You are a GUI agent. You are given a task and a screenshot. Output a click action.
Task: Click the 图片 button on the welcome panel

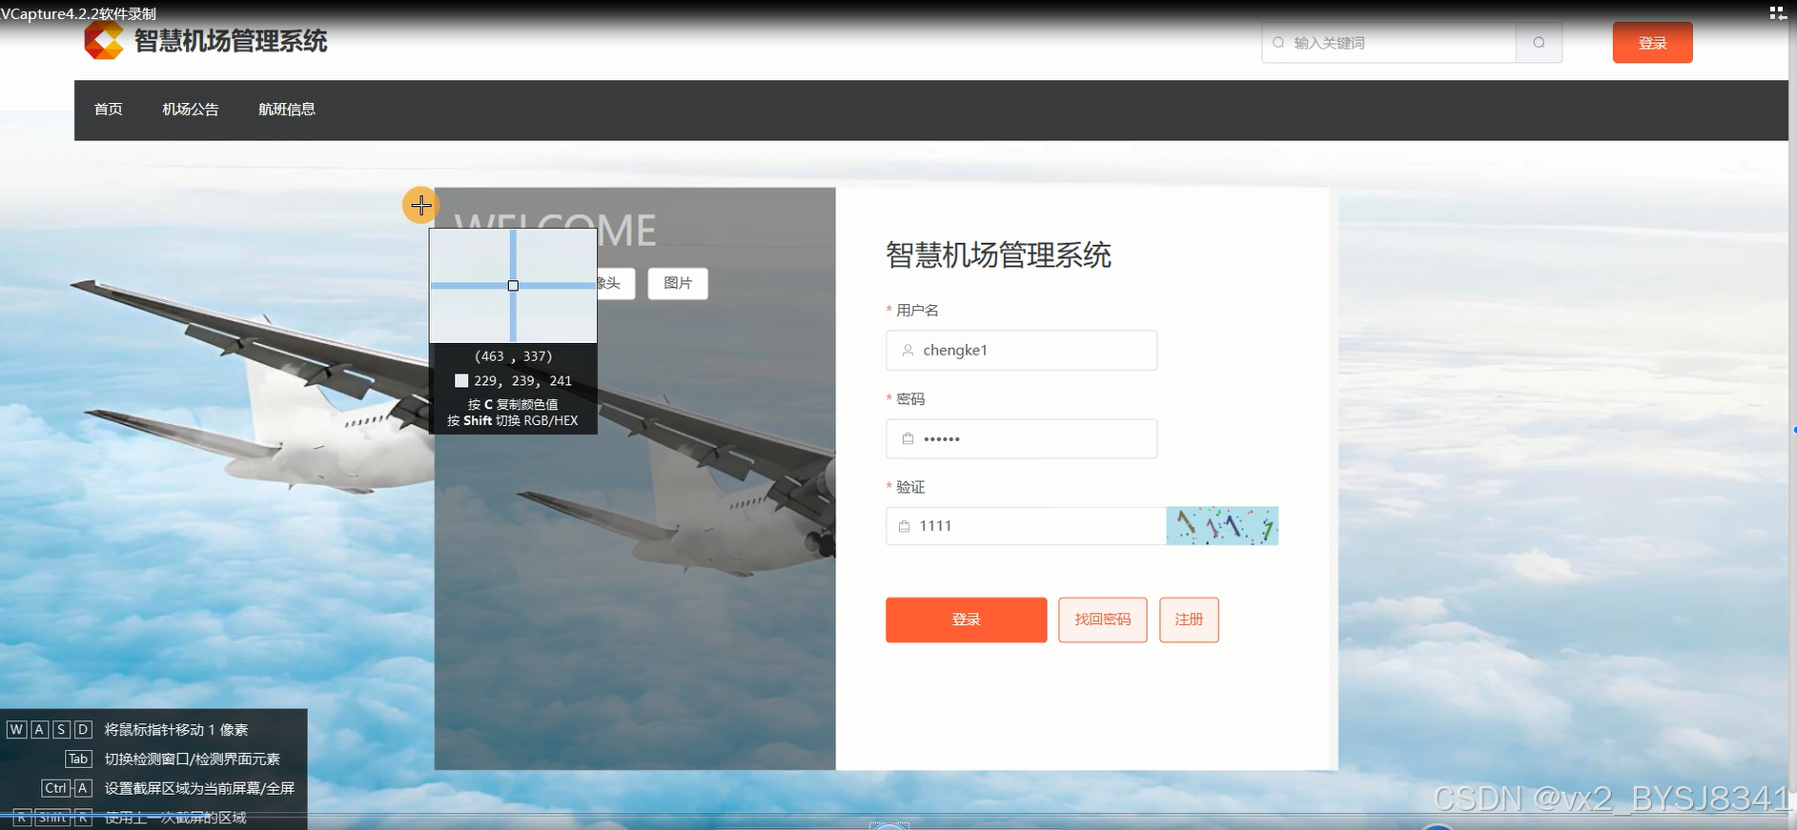678,283
